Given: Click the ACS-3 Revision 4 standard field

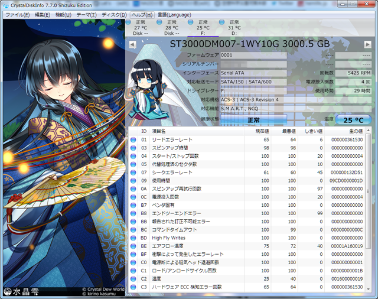Looking at the screenshot, I should [x=296, y=100].
